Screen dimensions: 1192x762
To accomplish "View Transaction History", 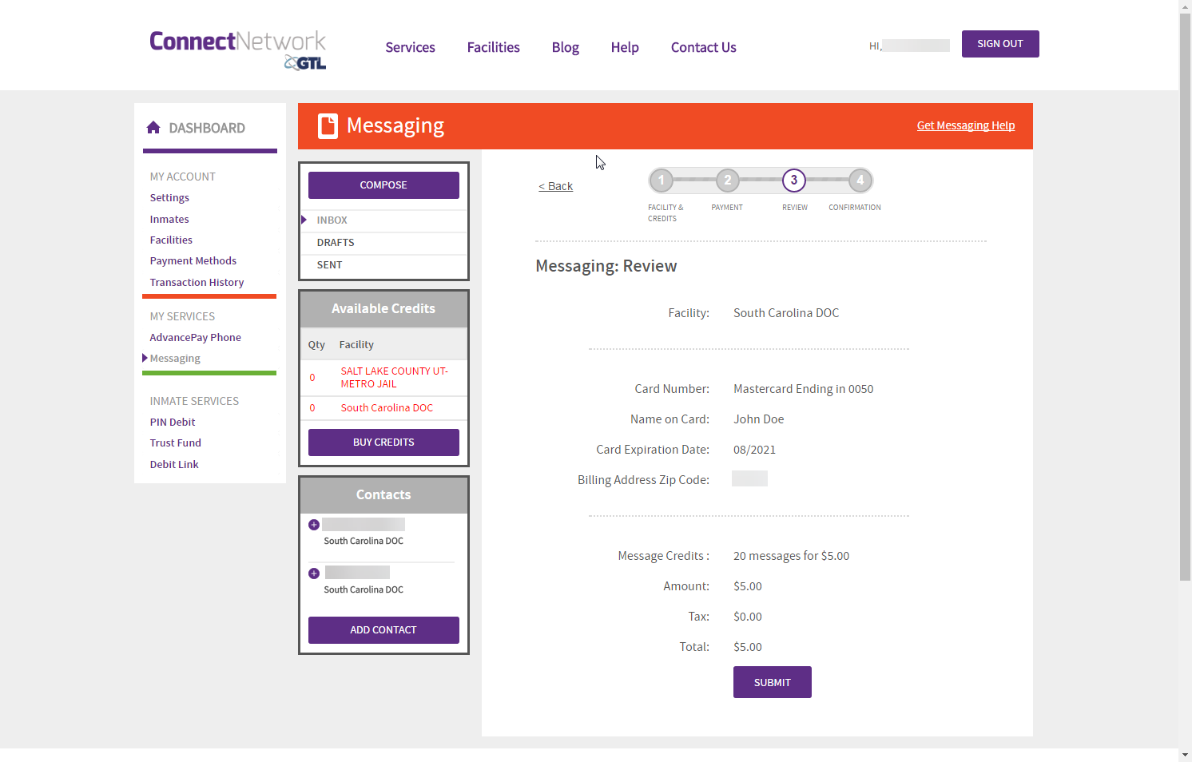I will [x=197, y=283].
